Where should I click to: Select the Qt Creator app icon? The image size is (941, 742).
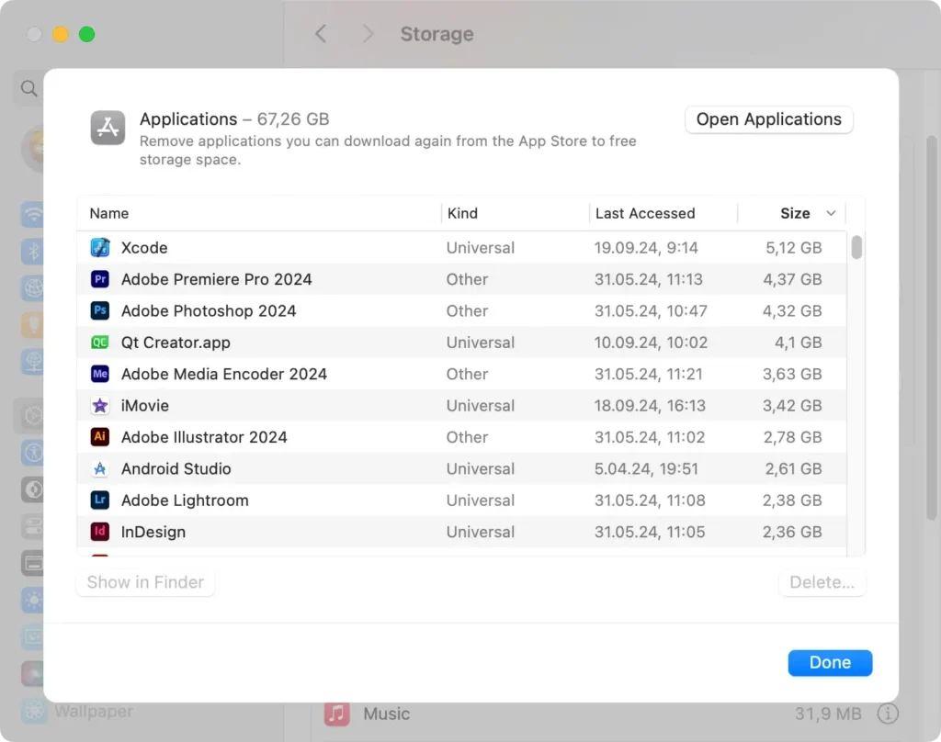[100, 343]
